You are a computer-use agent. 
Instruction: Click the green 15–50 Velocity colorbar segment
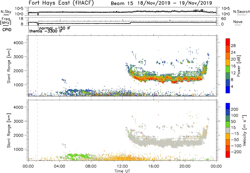(228, 124)
